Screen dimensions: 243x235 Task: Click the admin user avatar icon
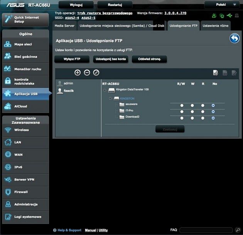pyautogui.click(x=60, y=84)
